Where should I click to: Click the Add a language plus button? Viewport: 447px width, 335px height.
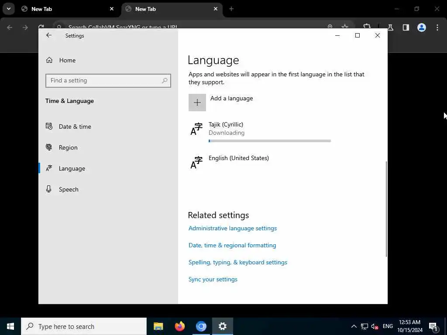coord(197,103)
